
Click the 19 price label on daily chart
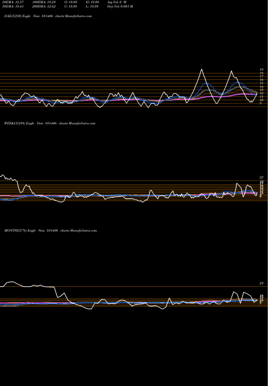[262, 70]
